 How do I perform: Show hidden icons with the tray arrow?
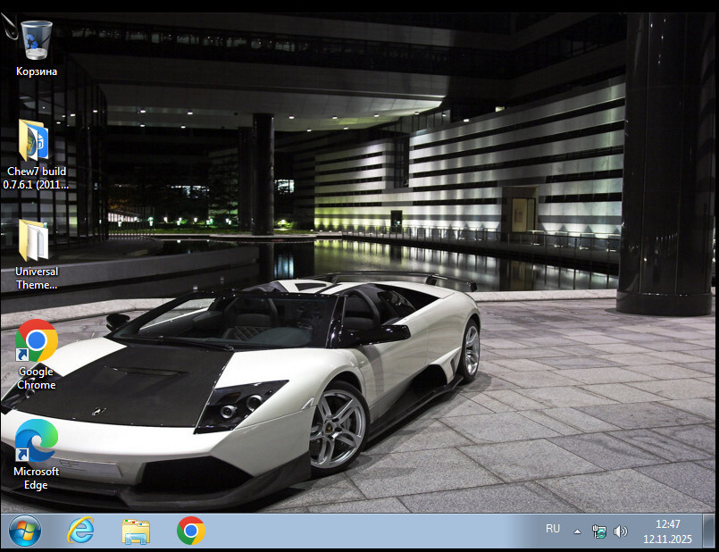click(577, 531)
